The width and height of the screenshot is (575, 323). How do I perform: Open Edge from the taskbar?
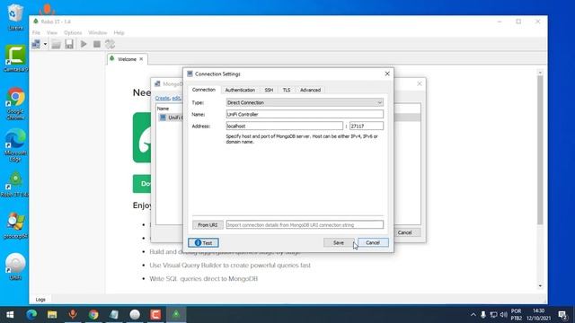pyautogui.click(x=31, y=315)
